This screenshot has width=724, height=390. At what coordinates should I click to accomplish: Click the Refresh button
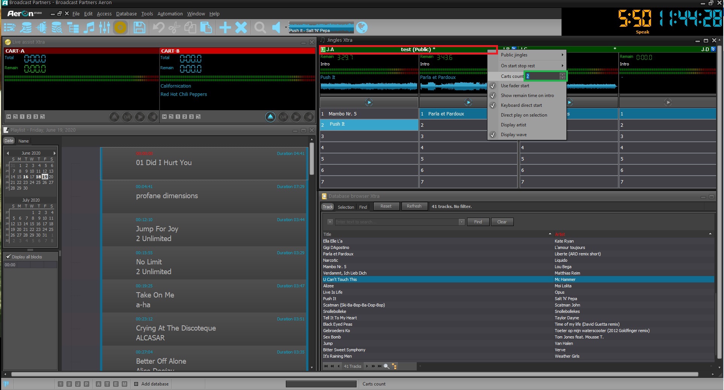click(414, 206)
